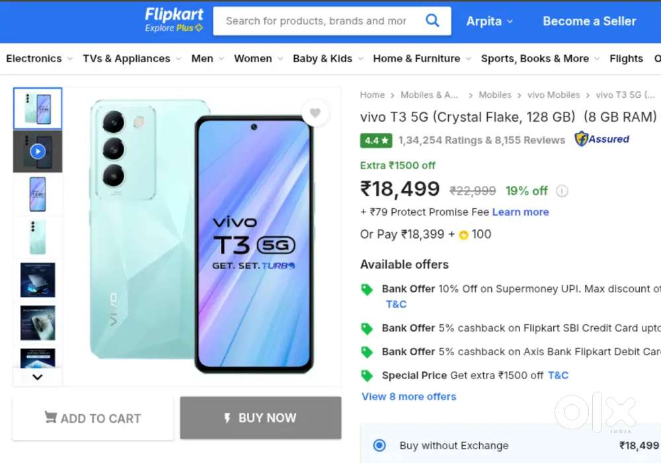Screen dimensions: 661x463
Task: Click the Flipkart Explore Plus logo
Action: [x=174, y=20]
